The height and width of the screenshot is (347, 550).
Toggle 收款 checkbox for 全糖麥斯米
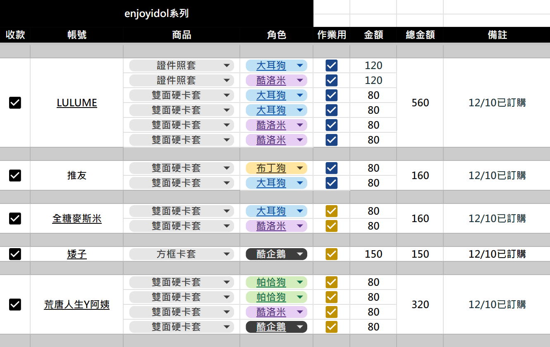coord(15,218)
